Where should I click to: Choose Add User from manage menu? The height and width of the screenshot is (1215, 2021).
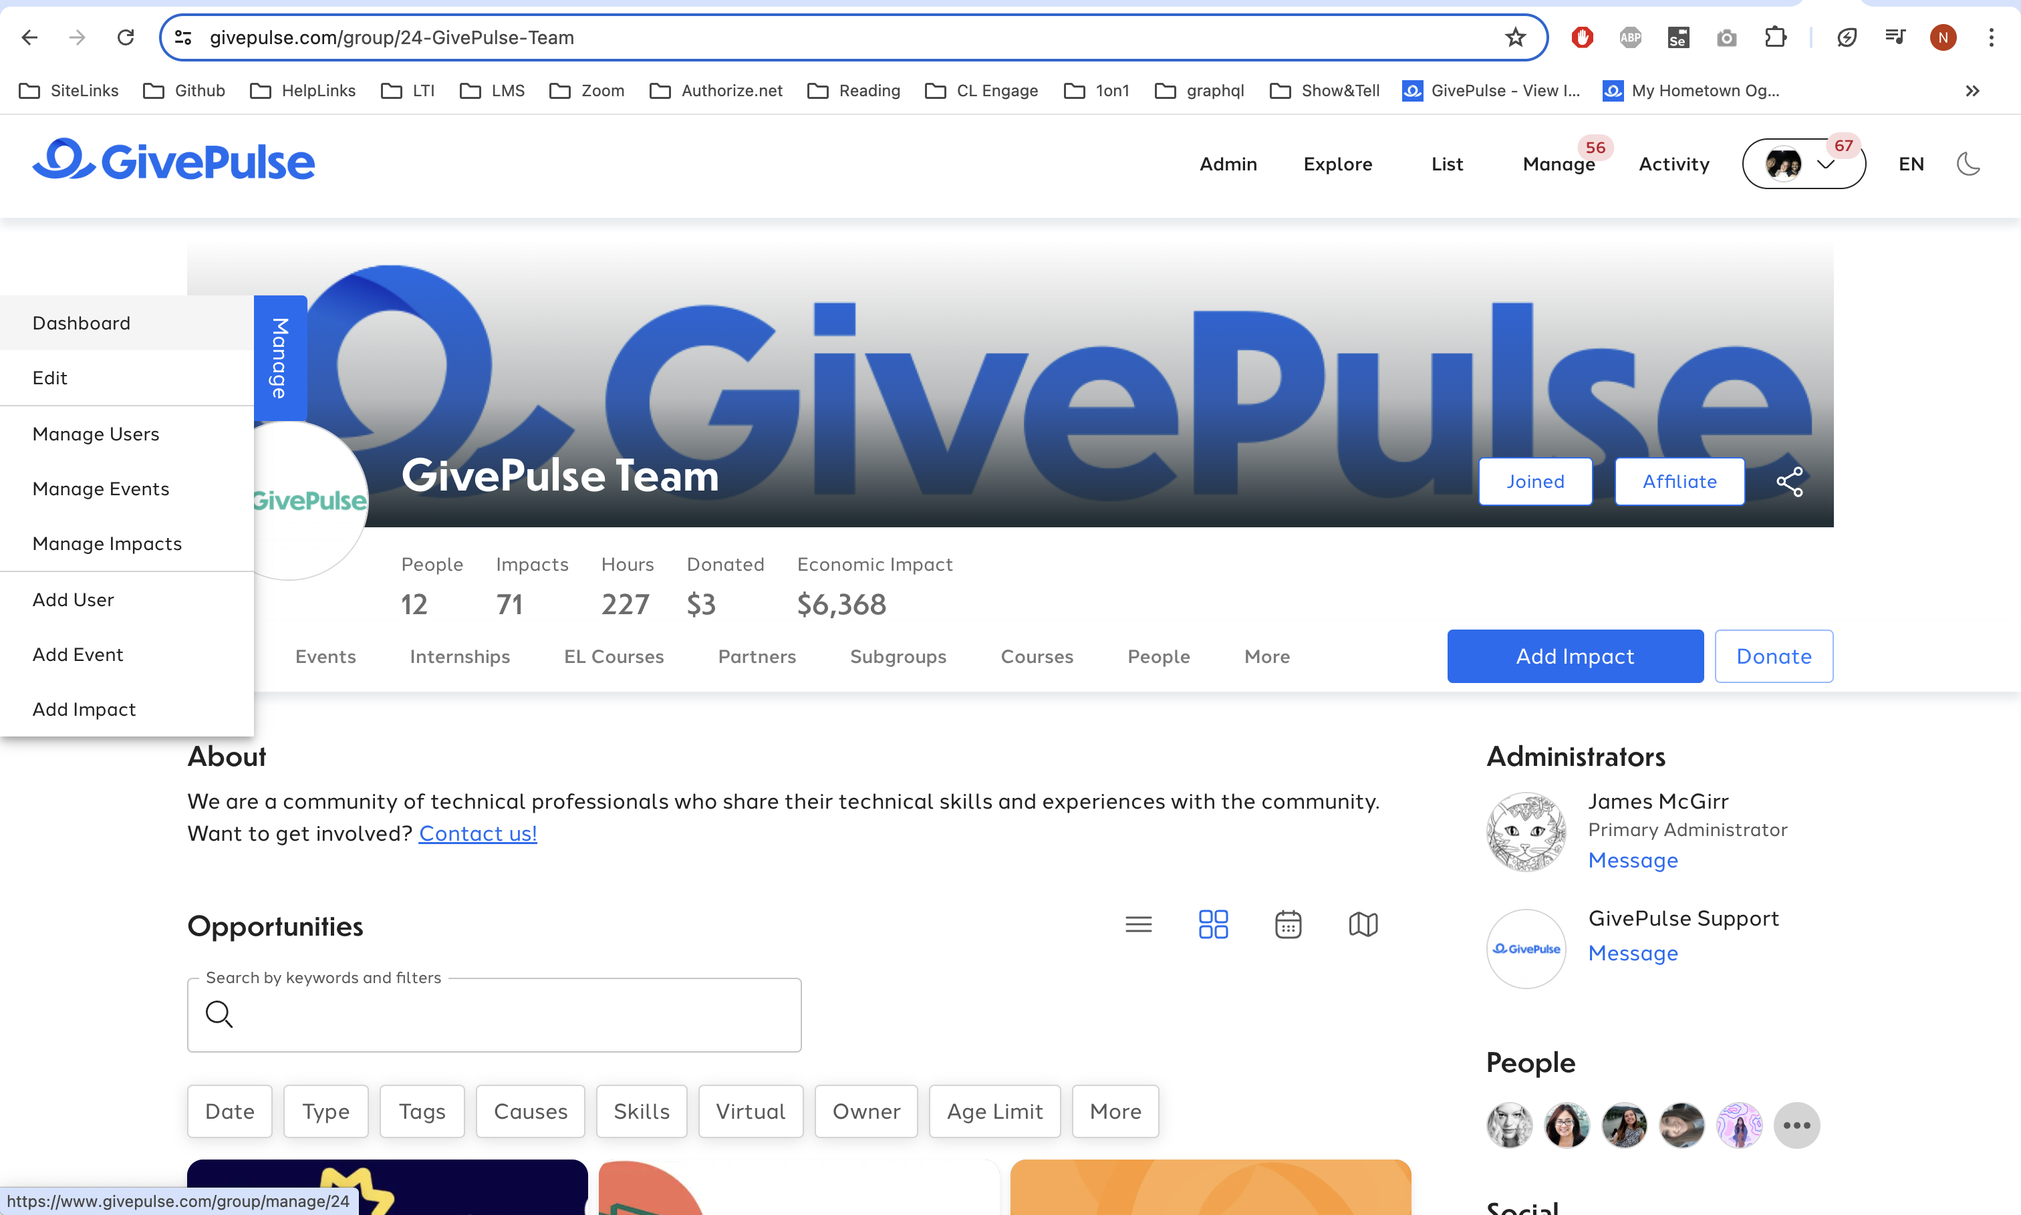tap(127, 599)
